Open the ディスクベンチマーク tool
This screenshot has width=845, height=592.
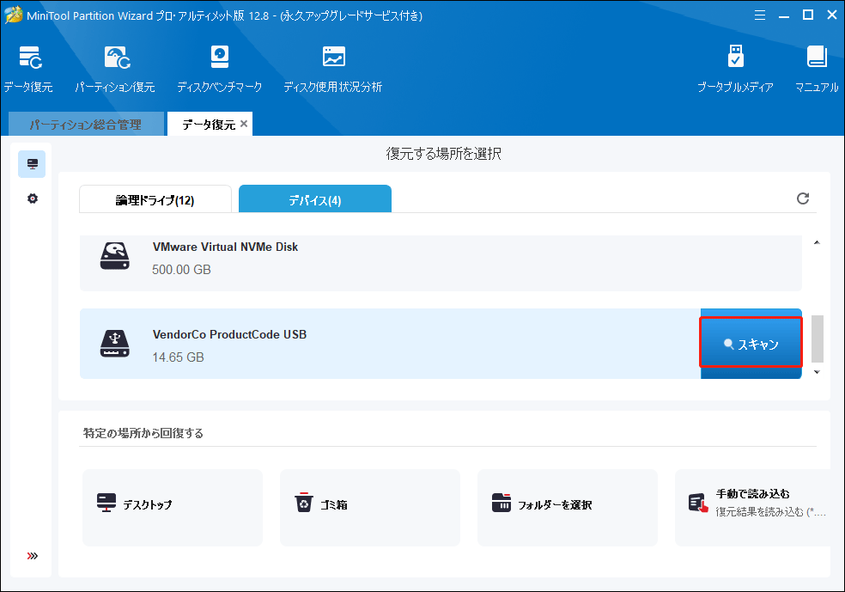point(219,70)
